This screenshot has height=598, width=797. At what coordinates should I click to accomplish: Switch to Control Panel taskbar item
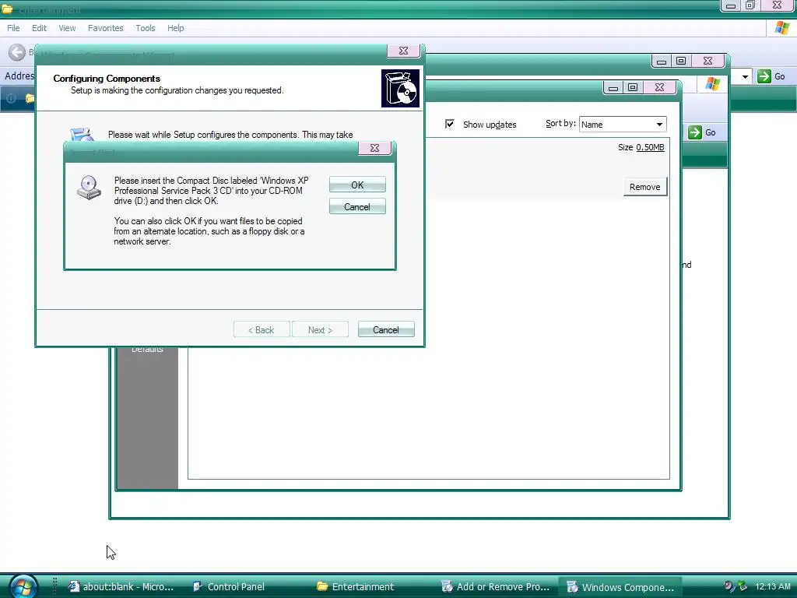229,587
